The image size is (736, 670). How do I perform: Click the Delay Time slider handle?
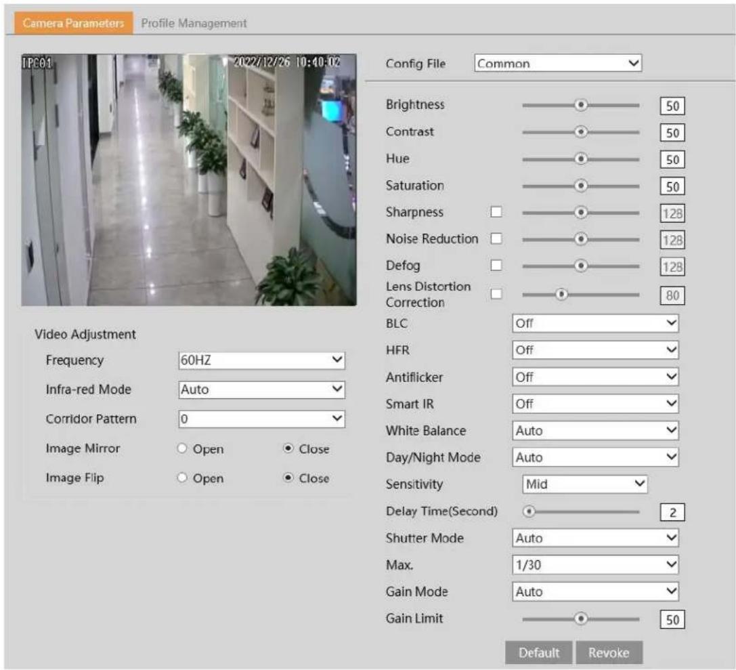click(x=529, y=511)
